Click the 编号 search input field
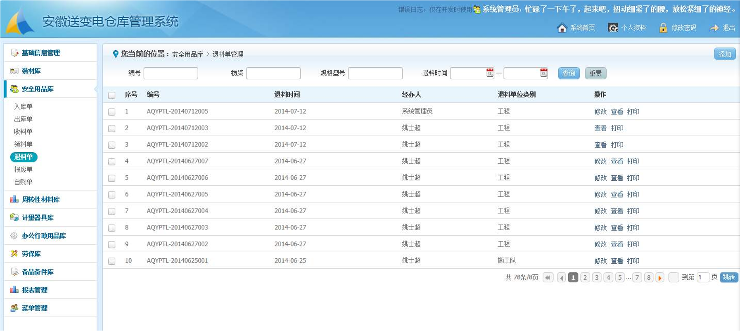This screenshot has width=740, height=331. click(x=171, y=73)
